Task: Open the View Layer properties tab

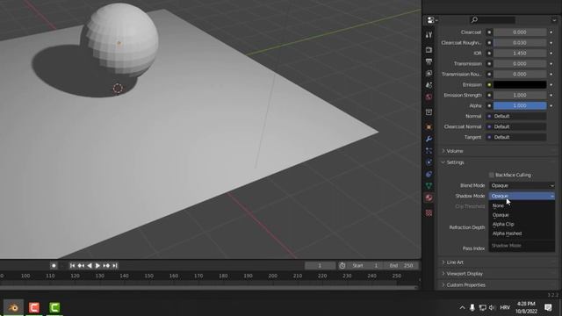Action: click(429, 74)
